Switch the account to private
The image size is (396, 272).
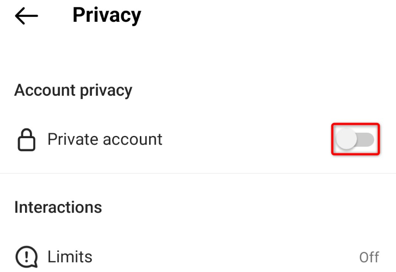[356, 140]
